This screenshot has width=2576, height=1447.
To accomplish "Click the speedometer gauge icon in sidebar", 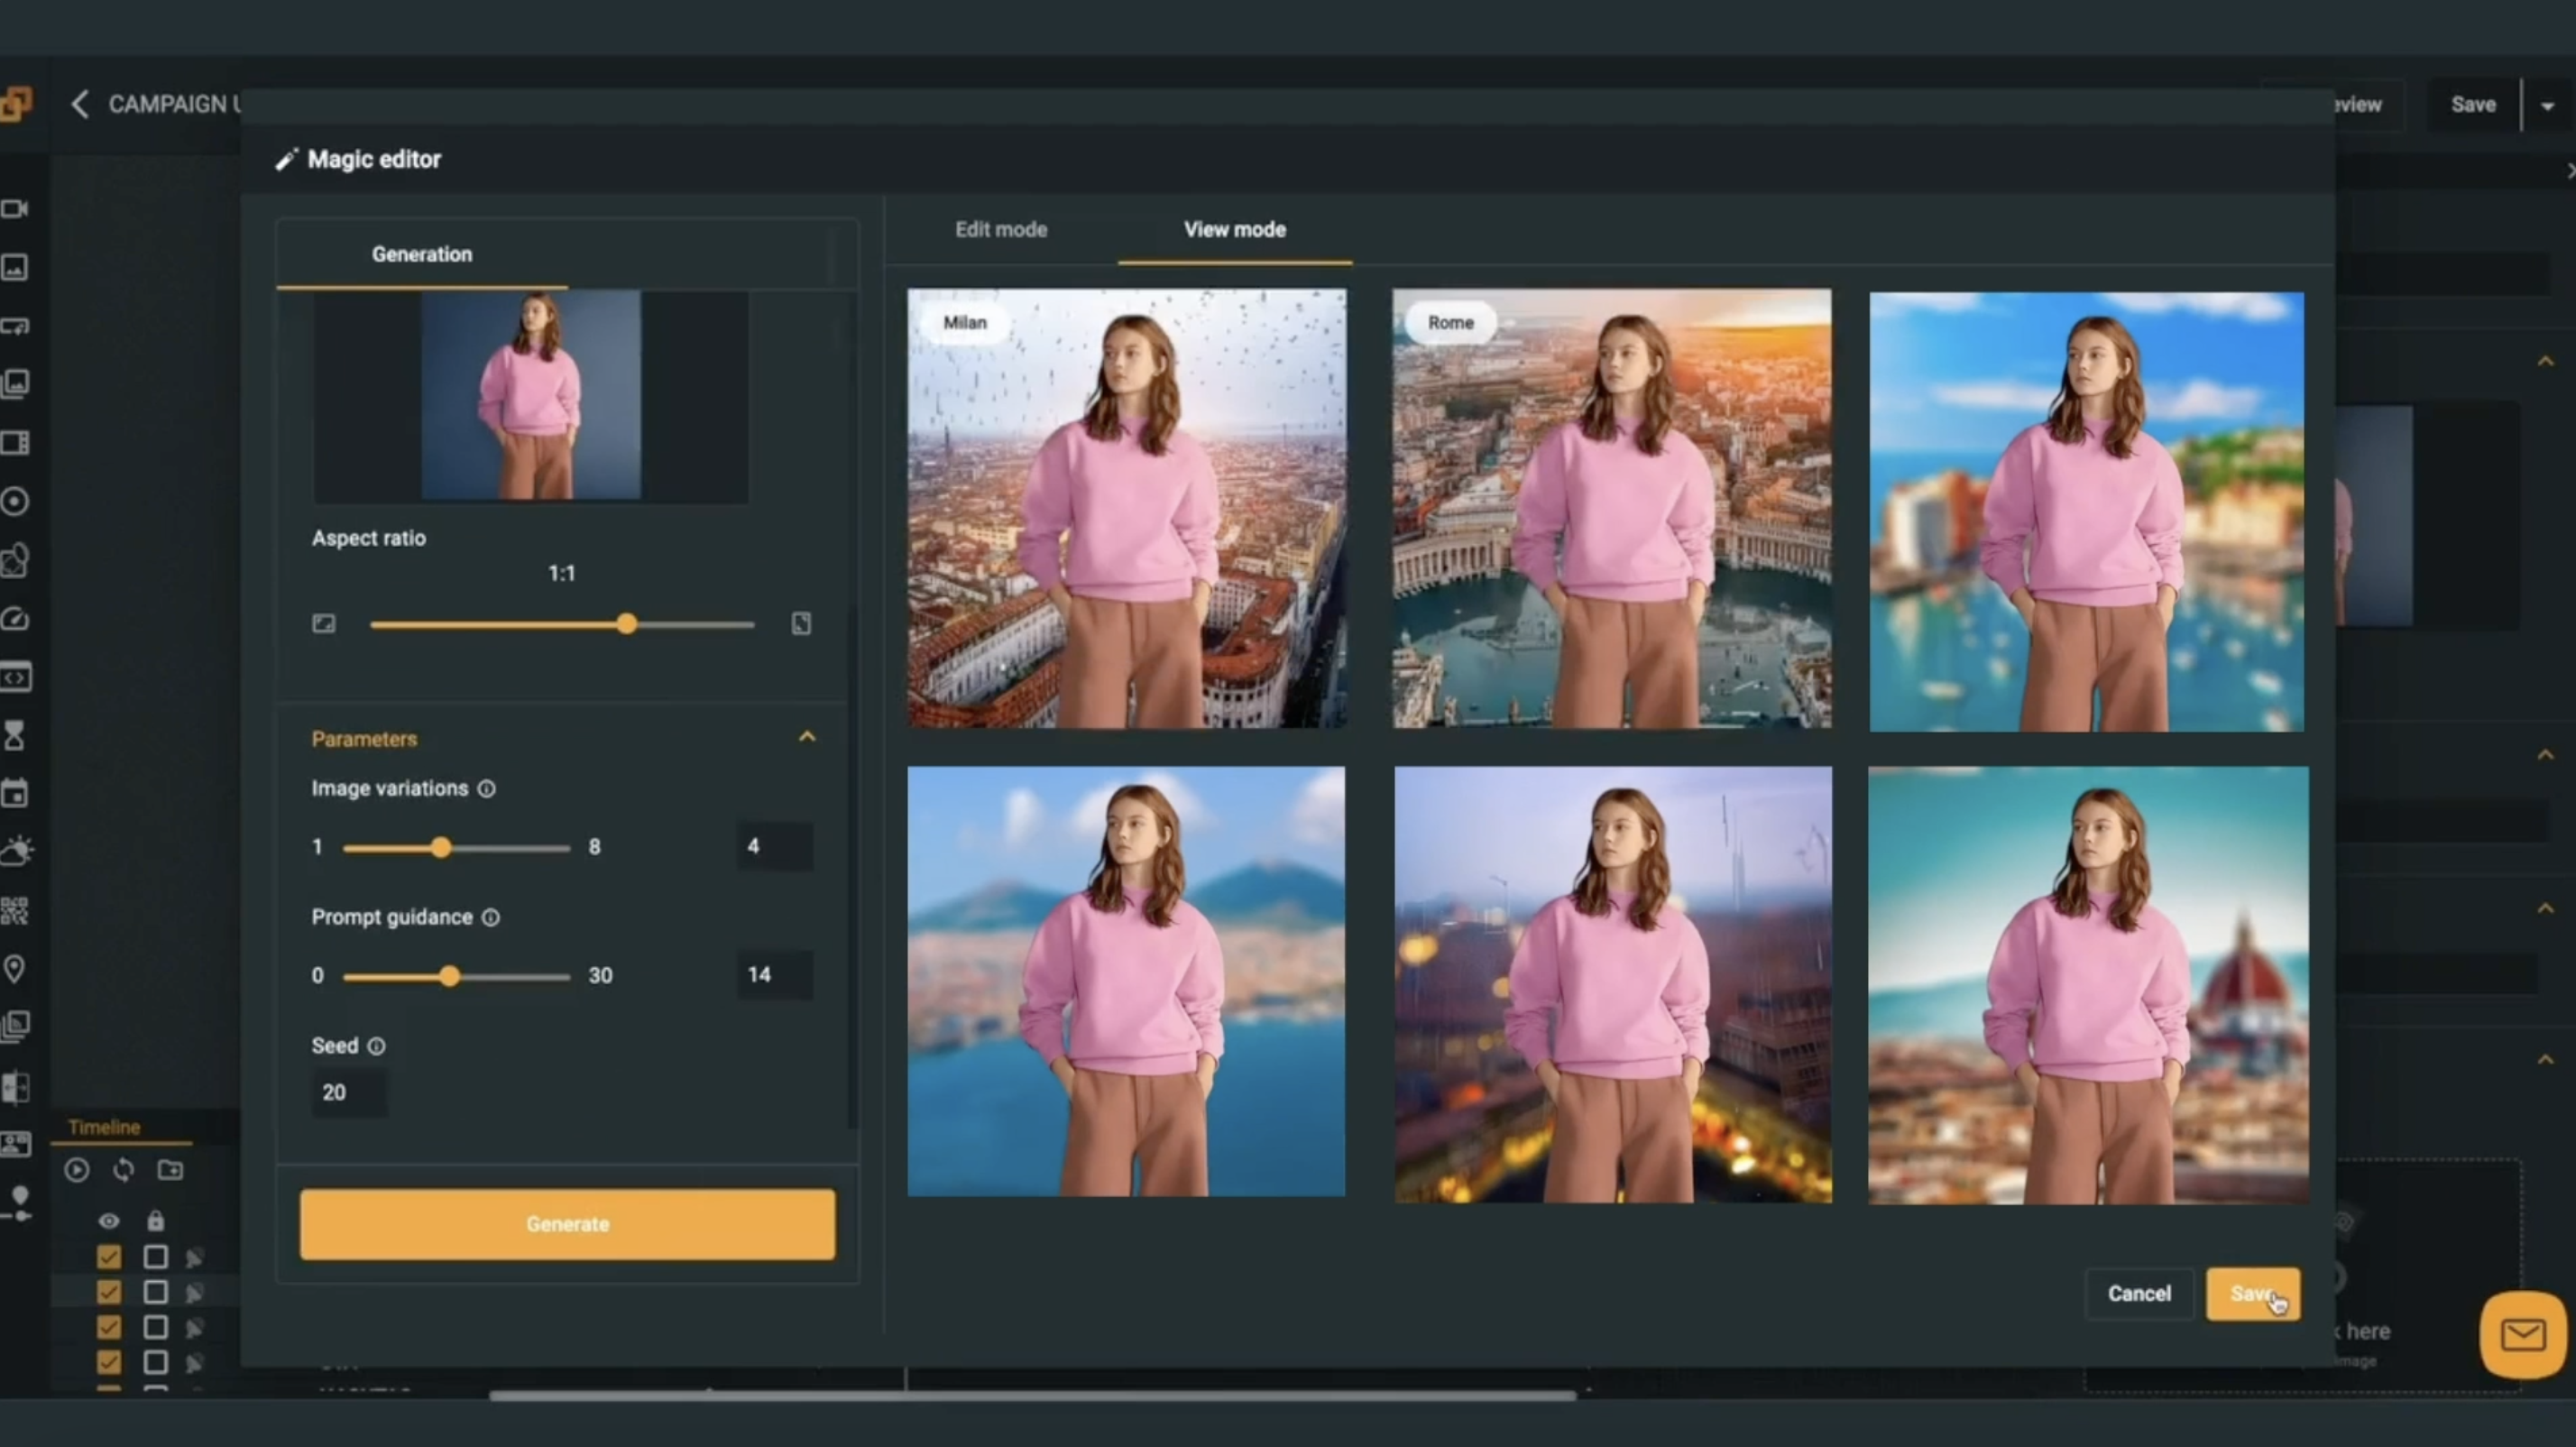I will pyautogui.click(x=14, y=619).
